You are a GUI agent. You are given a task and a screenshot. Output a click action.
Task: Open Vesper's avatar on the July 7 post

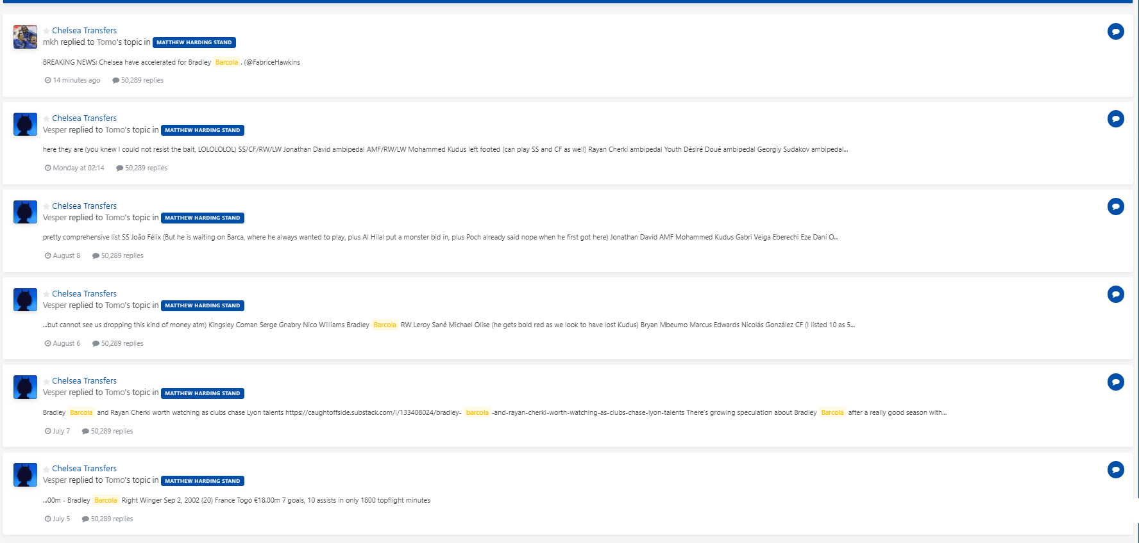25,387
